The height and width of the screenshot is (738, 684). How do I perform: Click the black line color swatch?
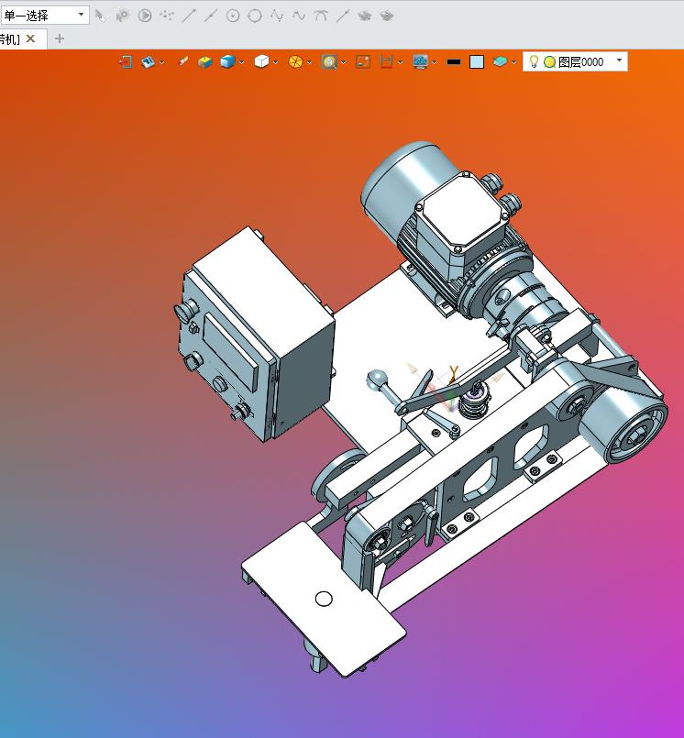[454, 61]
